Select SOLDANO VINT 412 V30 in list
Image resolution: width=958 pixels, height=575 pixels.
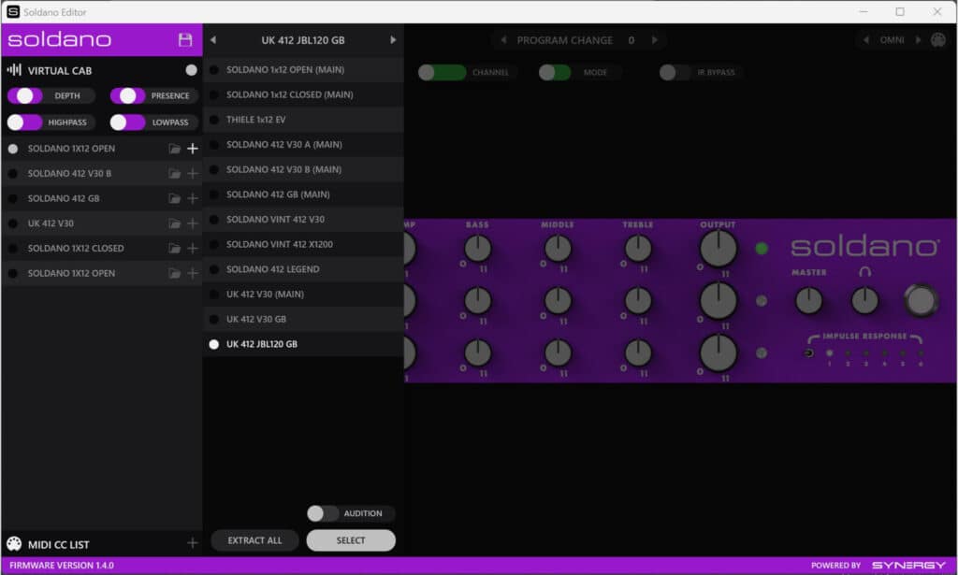coord(303,219)
